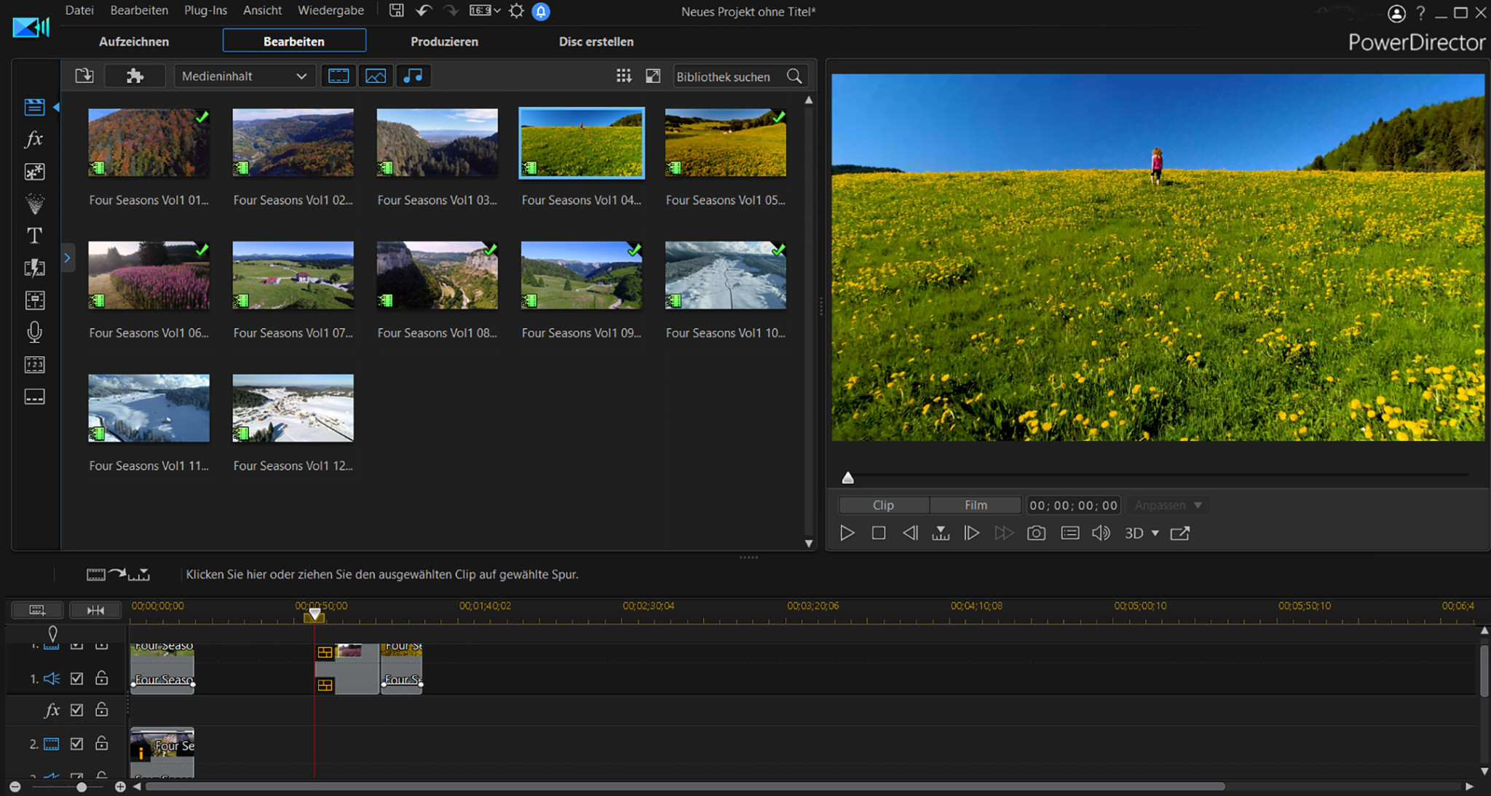The image size is (1491, 796).
Task: Toggle image filter in media library
Action: [376, 76]
